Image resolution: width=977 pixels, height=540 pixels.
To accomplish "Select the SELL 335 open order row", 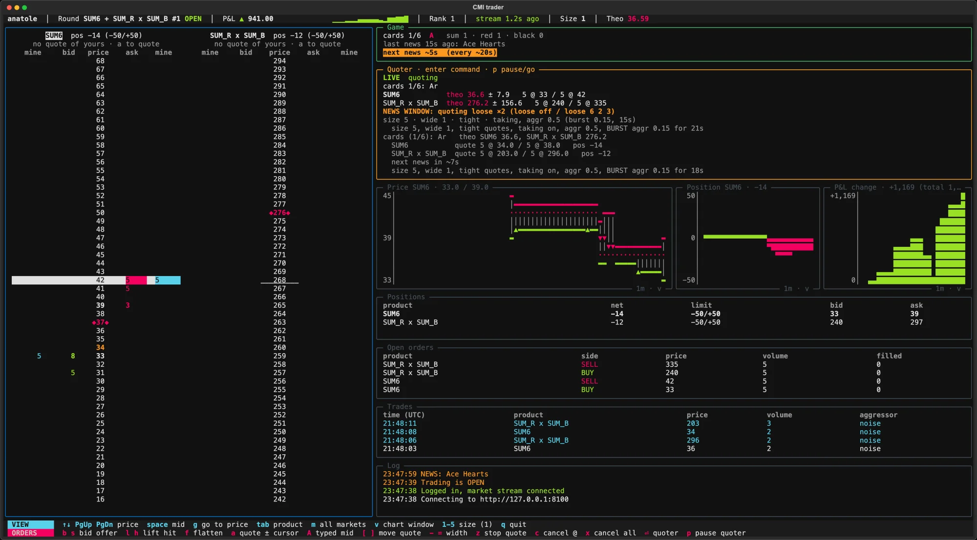I will [674, 364].
